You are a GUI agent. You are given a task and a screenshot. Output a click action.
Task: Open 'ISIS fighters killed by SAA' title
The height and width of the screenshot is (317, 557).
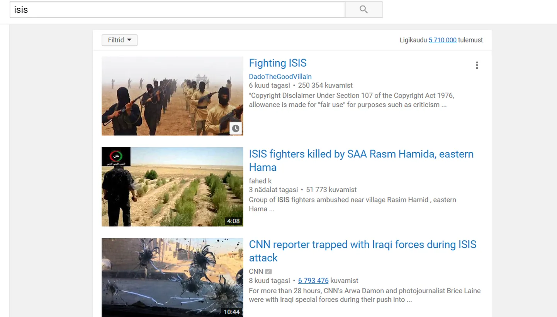(361, 160)
